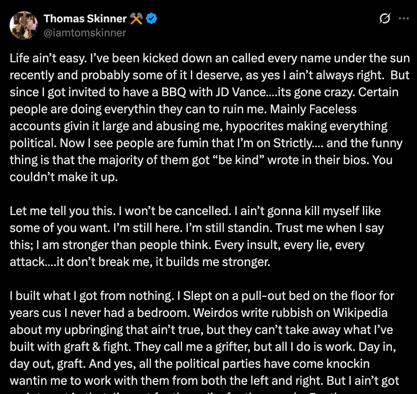This screenshot has width=417, height=394.
Task: Expand account details from the header menu
Action: pos(405,18)
